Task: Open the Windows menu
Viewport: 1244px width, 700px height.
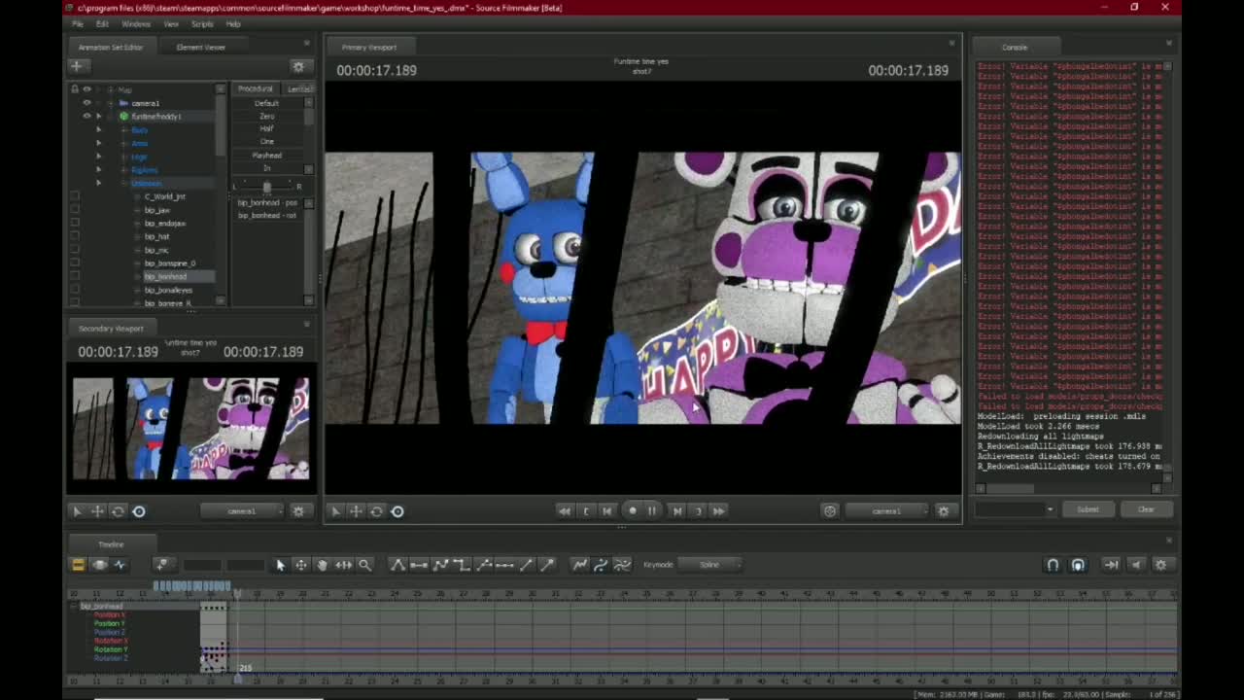Action: (x=136, y=23)
